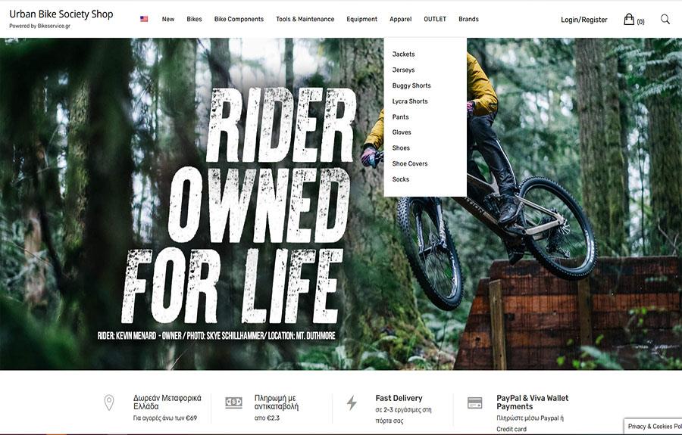Expand the Bike Components menu
The image size is (682, 435).
pos(239,19)
